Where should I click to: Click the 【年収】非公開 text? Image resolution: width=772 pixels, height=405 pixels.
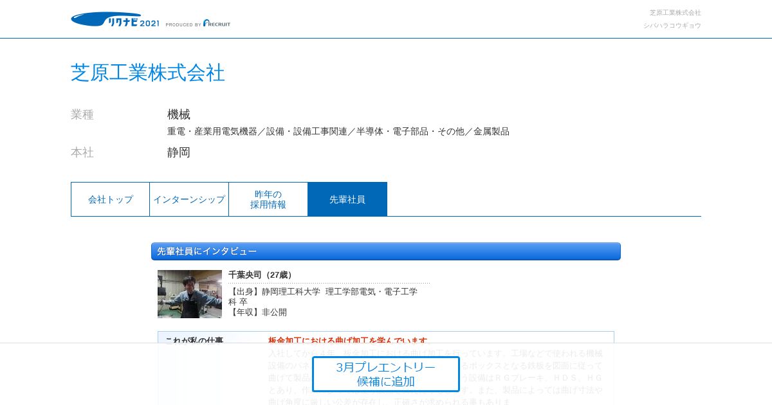coord(258,312)
